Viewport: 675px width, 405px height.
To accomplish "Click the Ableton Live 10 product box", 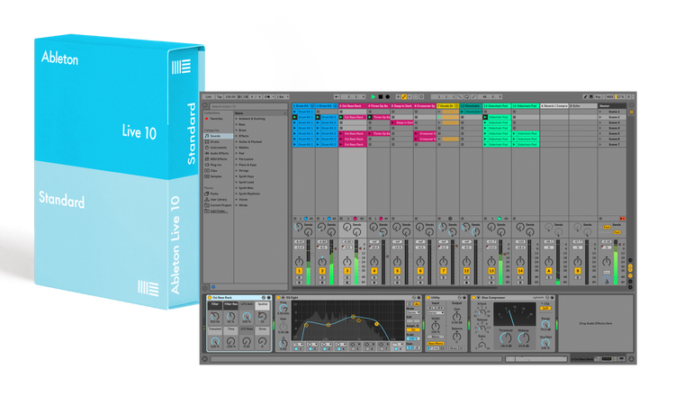I will [120, 171].
